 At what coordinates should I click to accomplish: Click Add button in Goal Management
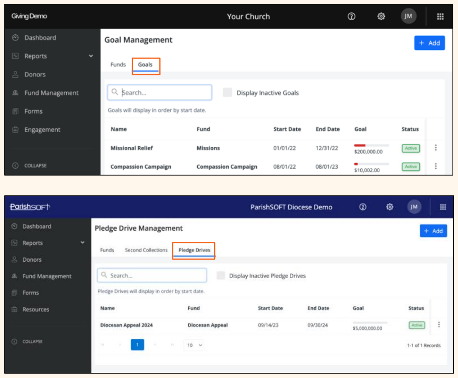429,43
